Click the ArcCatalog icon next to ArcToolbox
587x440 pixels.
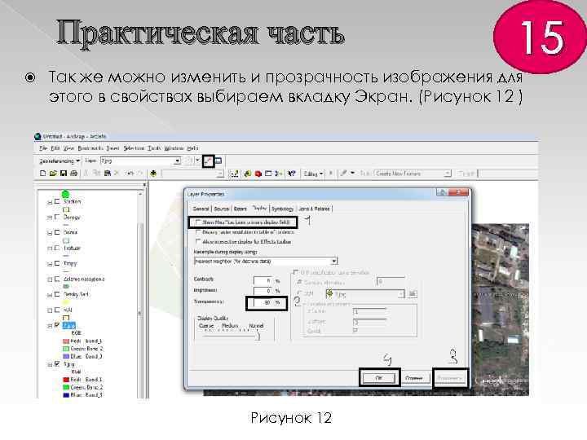[248, 174]
